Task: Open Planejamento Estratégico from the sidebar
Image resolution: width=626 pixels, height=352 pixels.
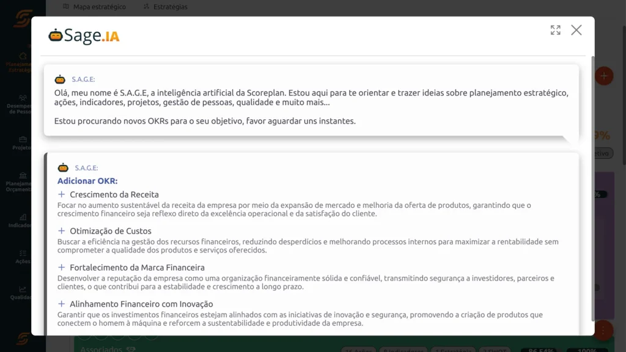Action: (22, 61)
